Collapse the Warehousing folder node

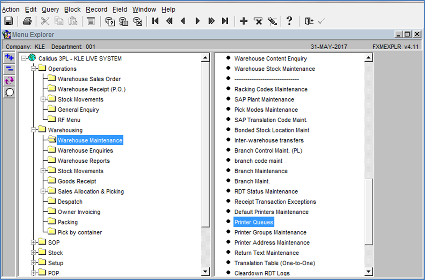[33, 130]
